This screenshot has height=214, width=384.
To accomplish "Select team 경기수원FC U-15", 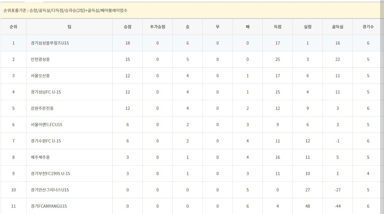I will point(46,141).
